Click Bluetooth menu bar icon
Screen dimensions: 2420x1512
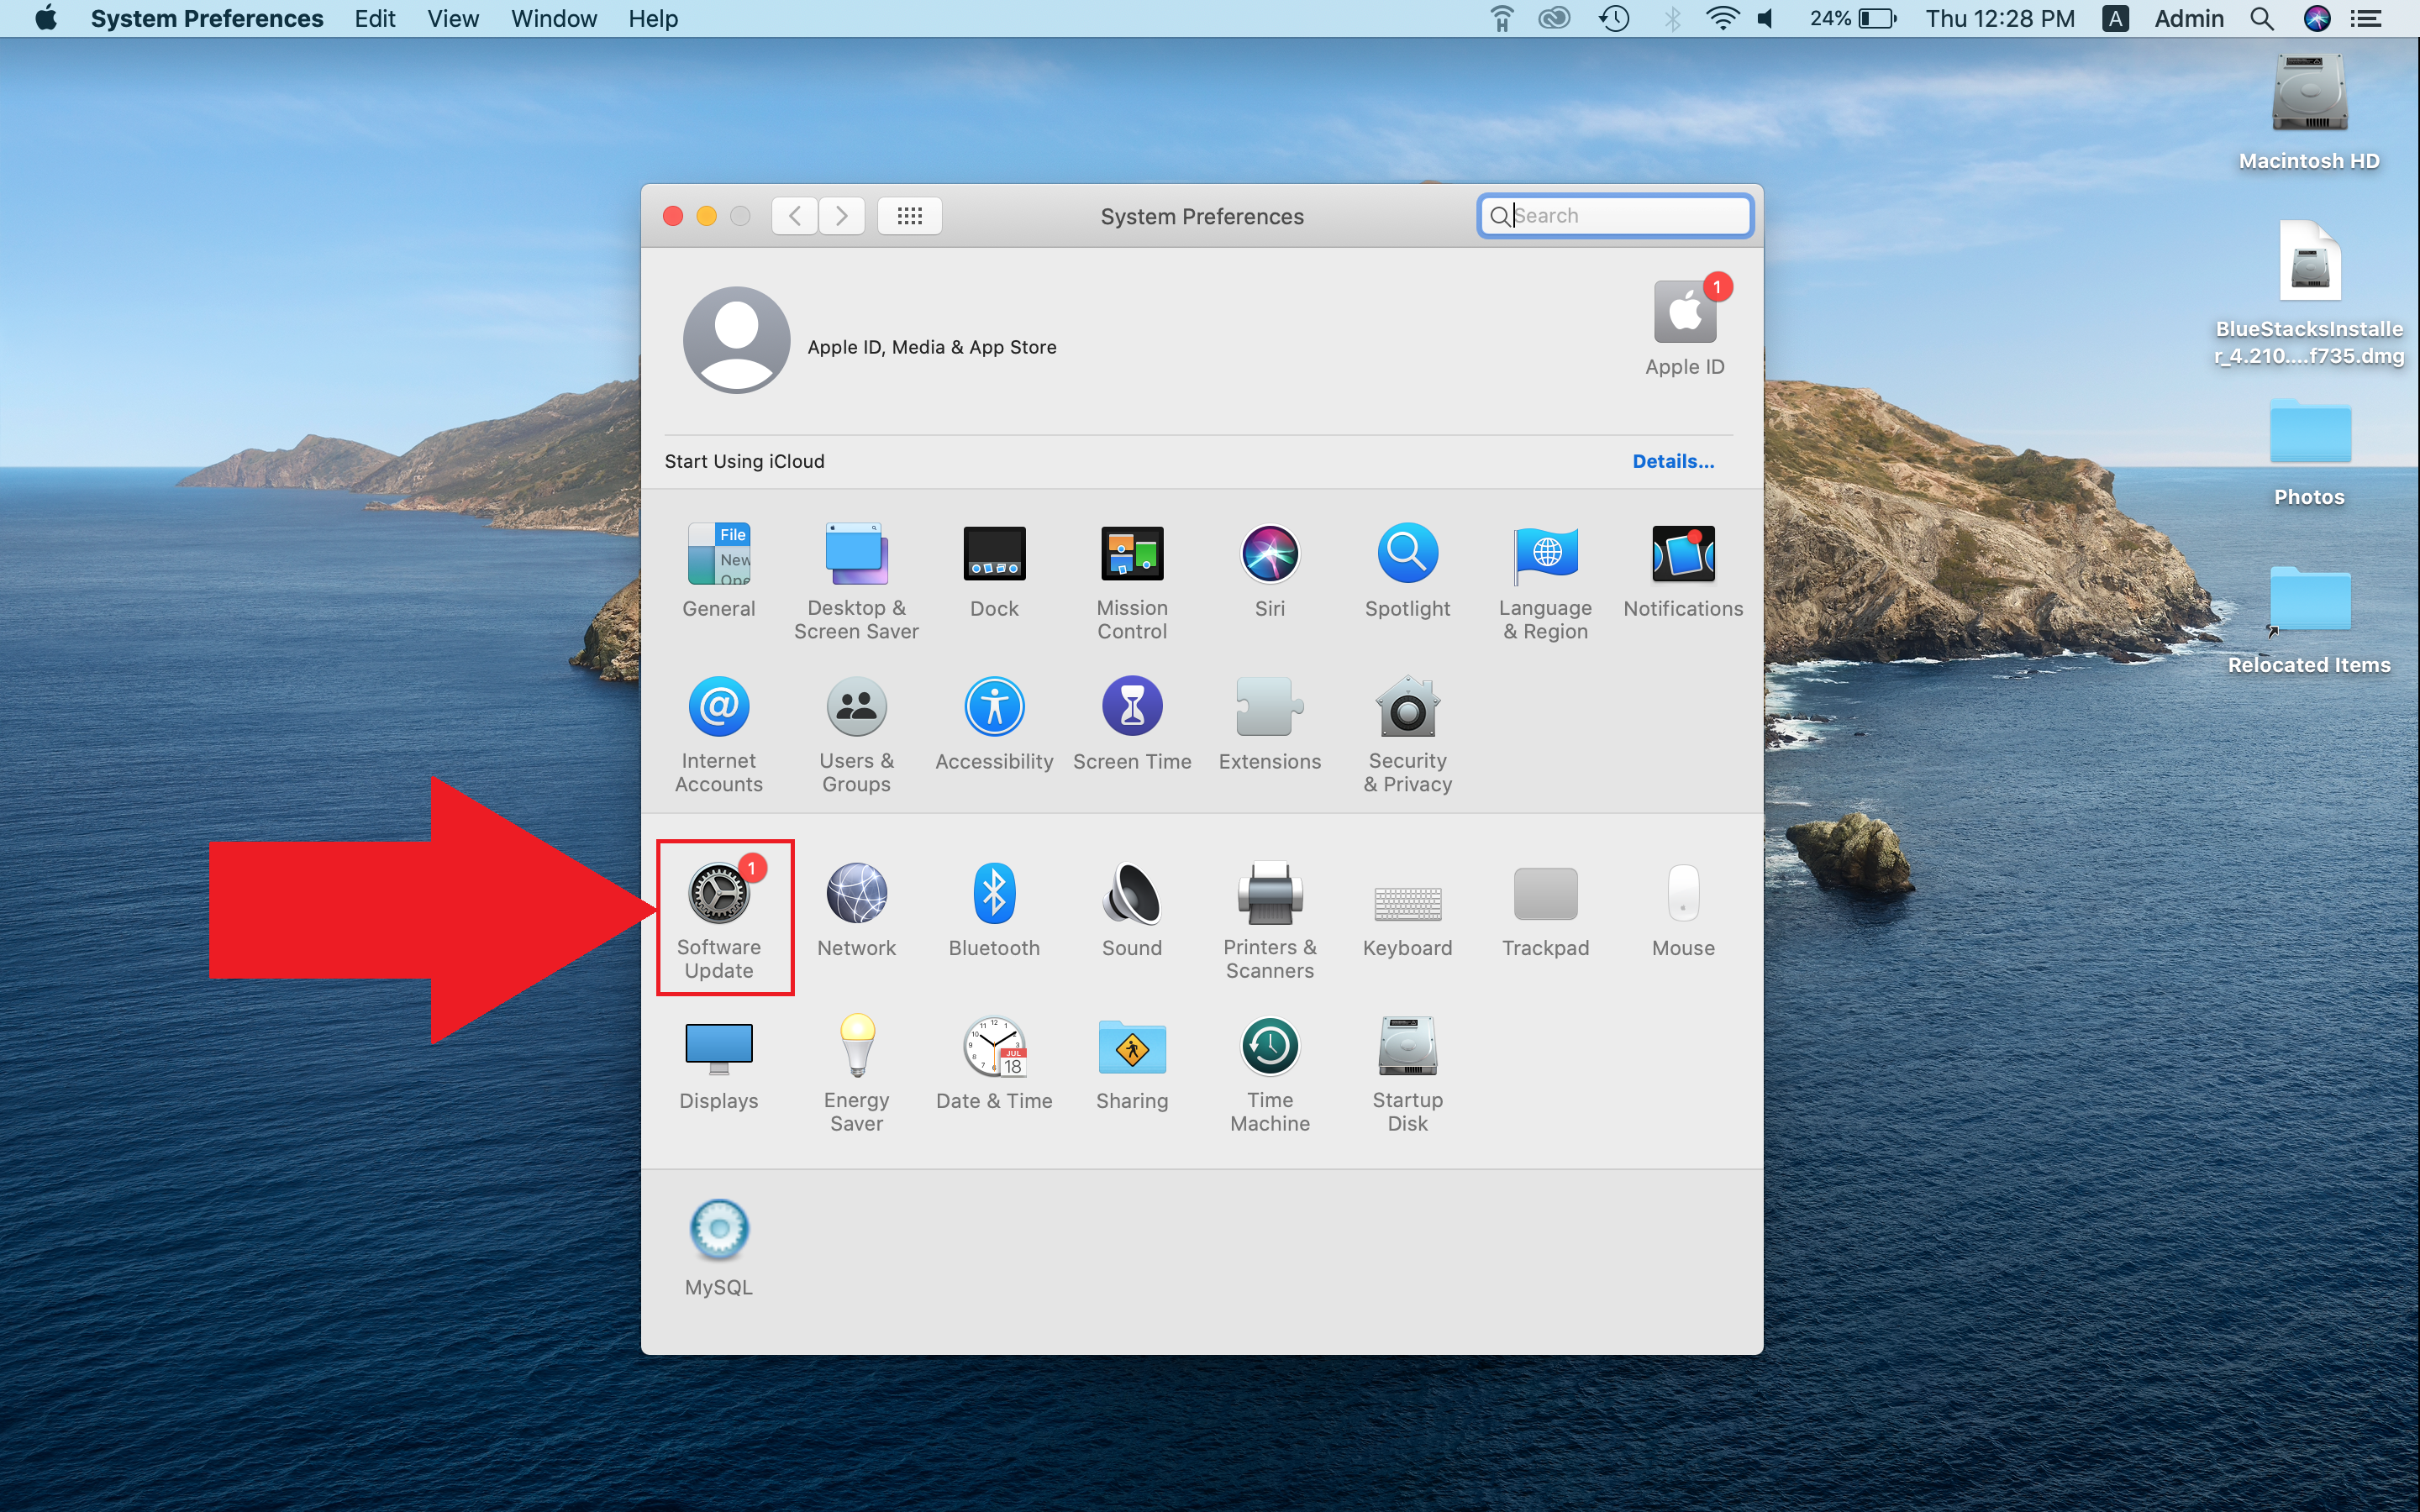(1667, 19)
